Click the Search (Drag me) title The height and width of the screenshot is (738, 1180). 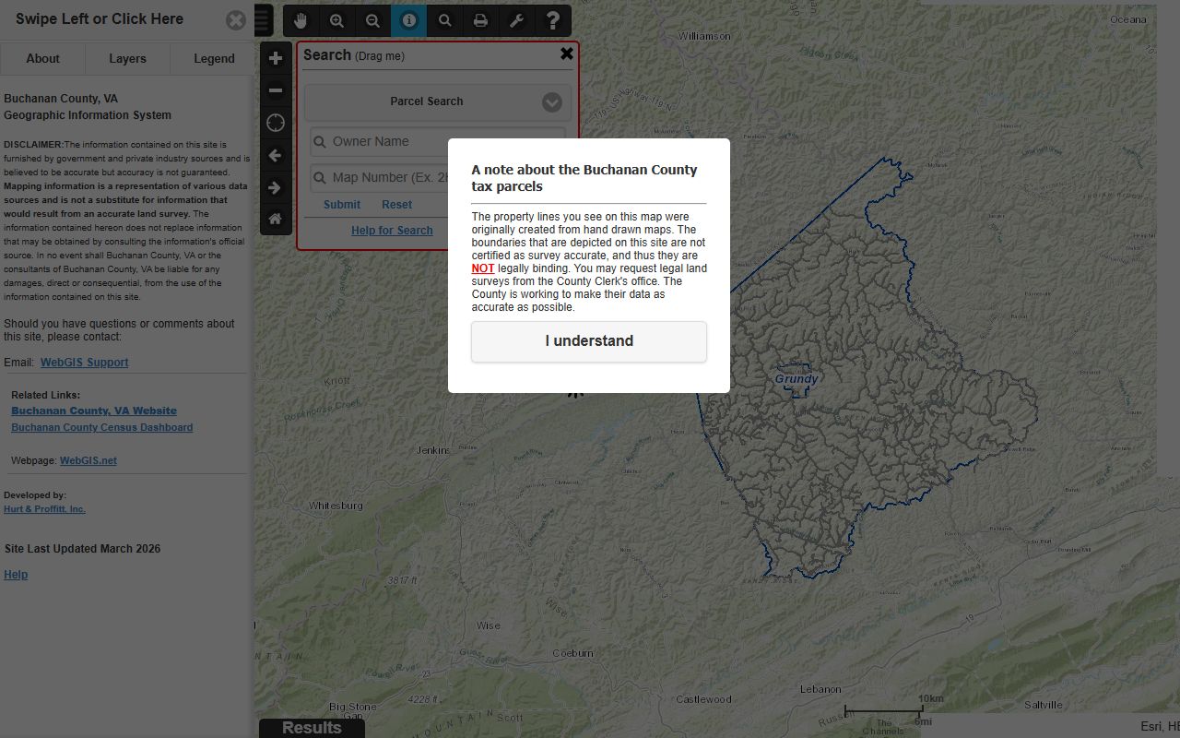coord(354,55)
